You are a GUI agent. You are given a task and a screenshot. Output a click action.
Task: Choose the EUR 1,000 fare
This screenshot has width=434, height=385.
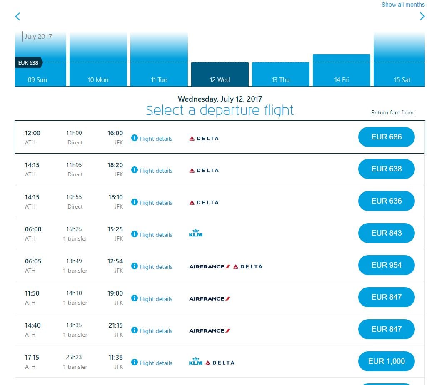coord(387,362)
